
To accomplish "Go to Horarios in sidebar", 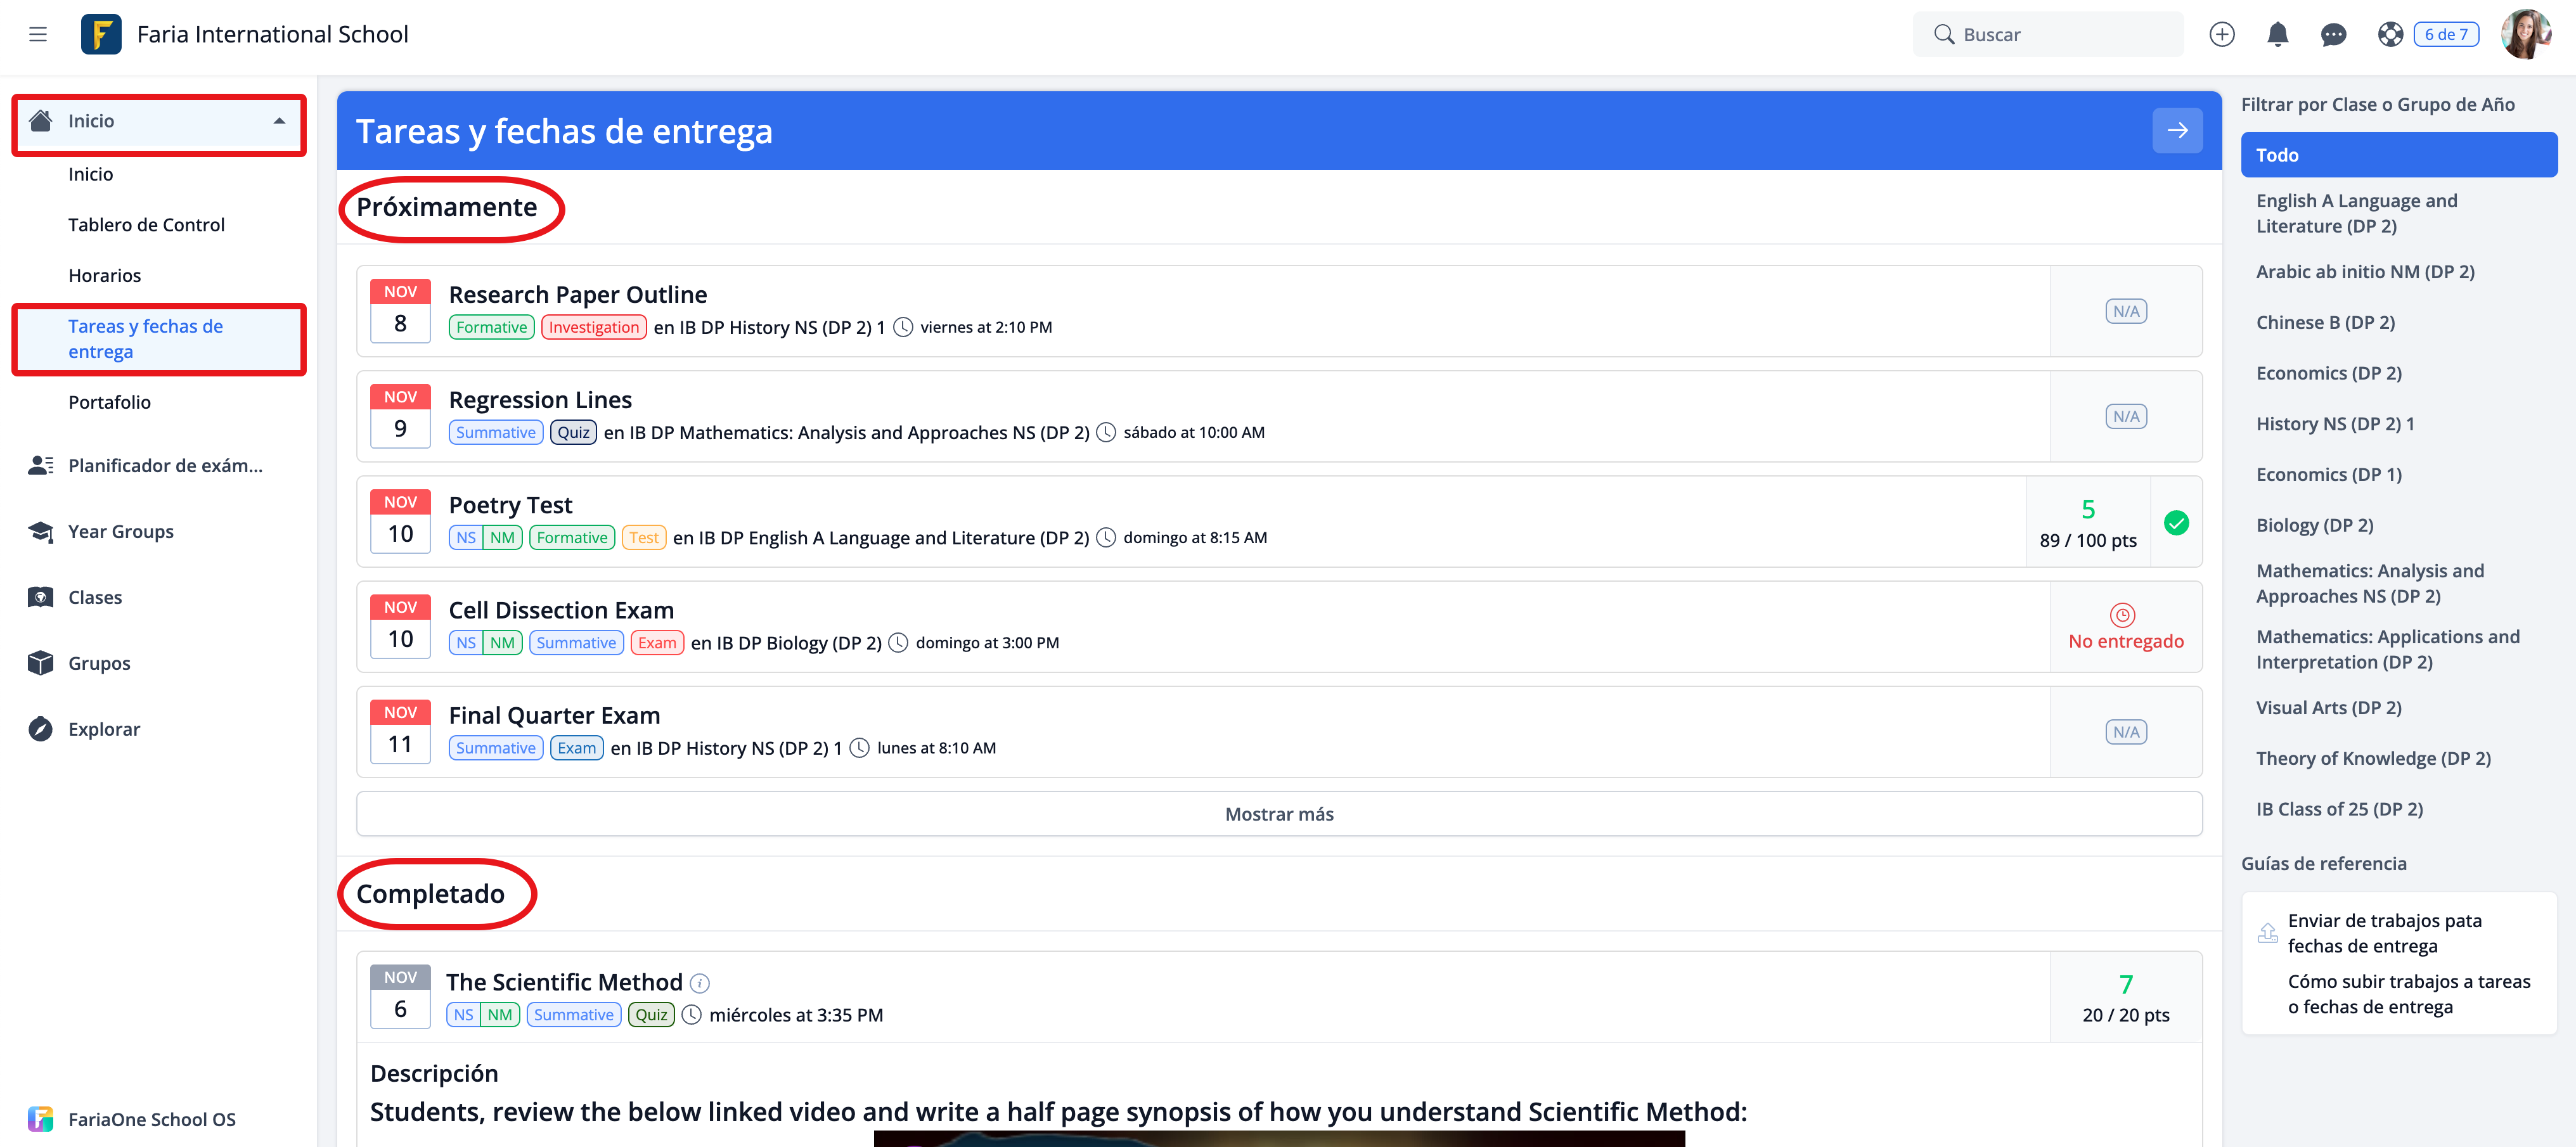I will tap(104, 275).
